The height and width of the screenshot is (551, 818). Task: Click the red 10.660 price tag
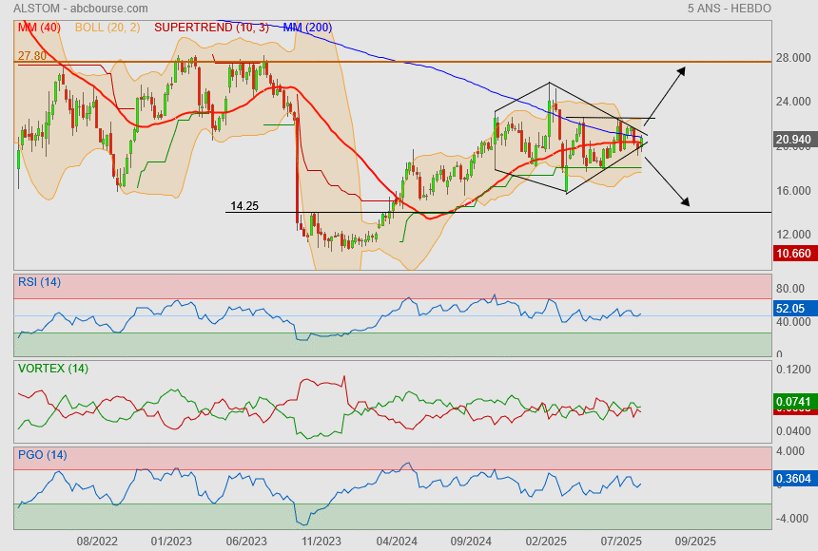point(793,255)
